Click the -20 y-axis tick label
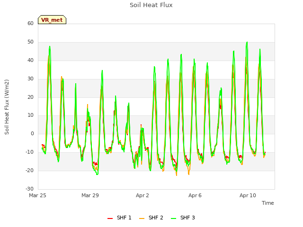303x227 pixels. coord(29,170)
